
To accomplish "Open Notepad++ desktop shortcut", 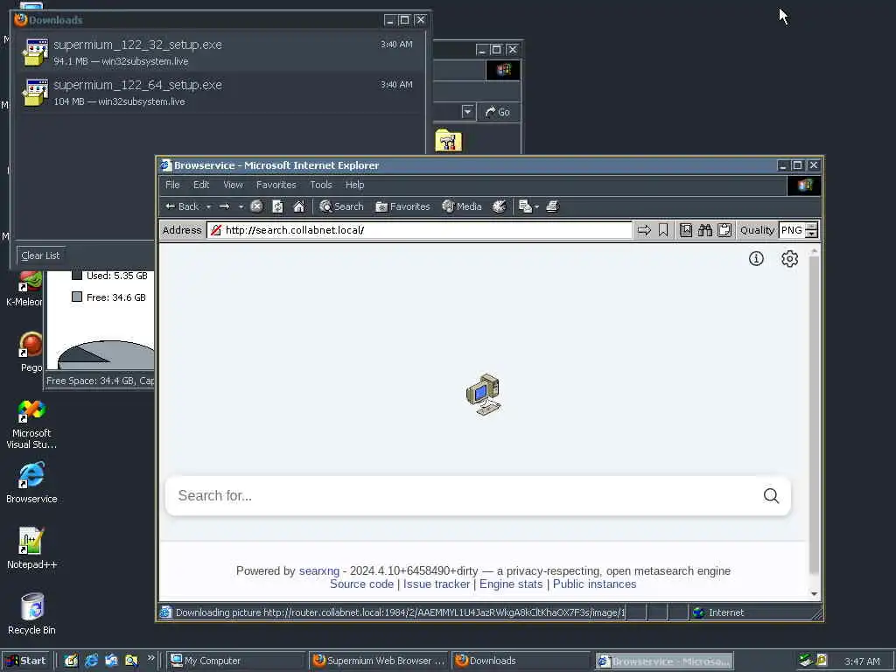I will pyautogui.click(x=31, y=548).
